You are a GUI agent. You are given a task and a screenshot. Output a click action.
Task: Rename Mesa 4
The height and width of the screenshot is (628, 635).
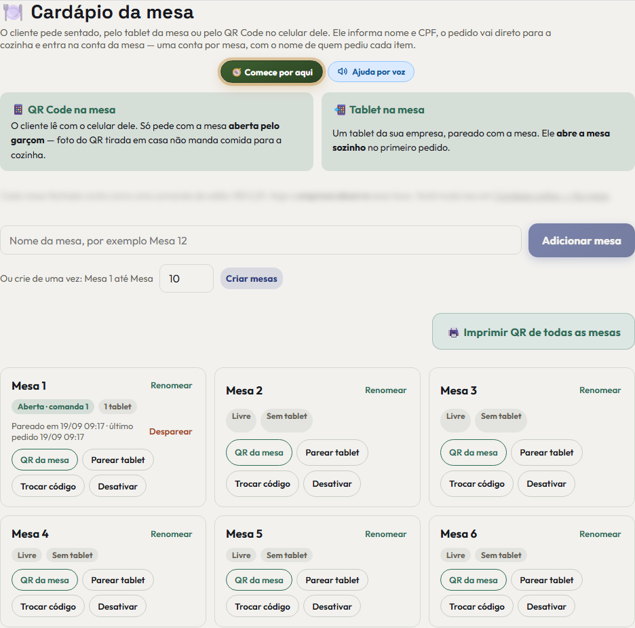coord(172,534)
